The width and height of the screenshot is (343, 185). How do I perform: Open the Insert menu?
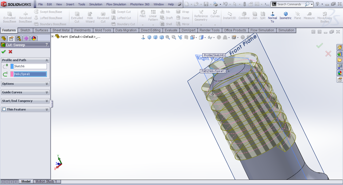[x=70, y=4]
